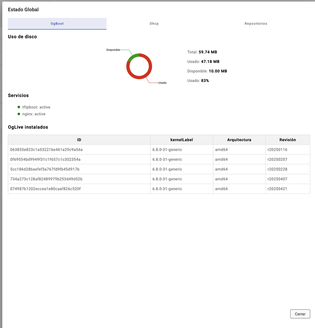Select revision r20250207 cell in table
315x328 pixels.
pyautogui.click(x=277, y=159)
